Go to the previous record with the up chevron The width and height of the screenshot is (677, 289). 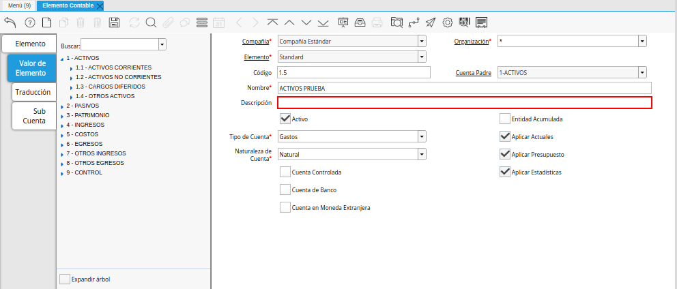tap(290, 22)
